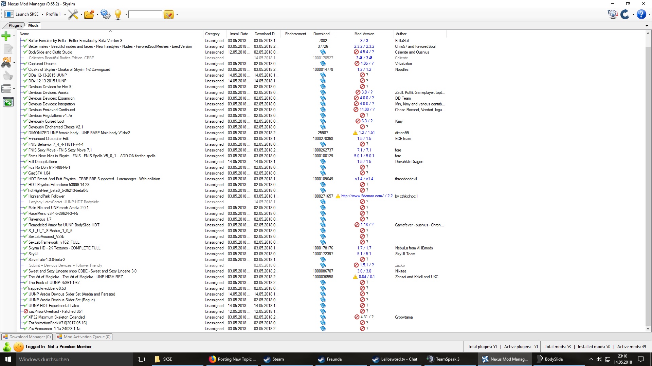Expand the dropdown arrow next to the folder icon

(97, 15)
